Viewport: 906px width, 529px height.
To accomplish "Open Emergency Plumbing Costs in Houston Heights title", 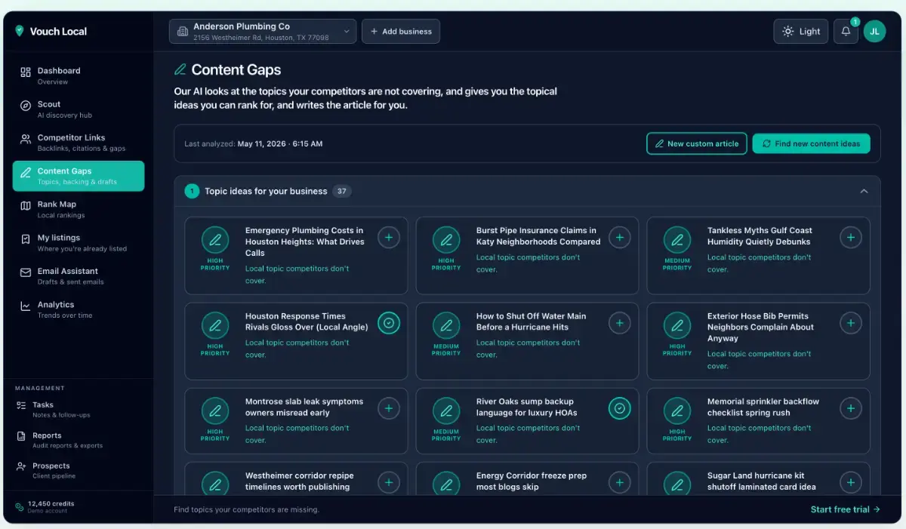I will point(305,241).
